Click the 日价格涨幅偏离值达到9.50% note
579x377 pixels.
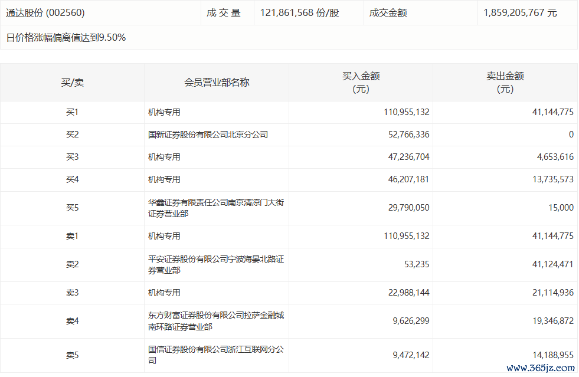pyautogui.click(x=66, y=37)
